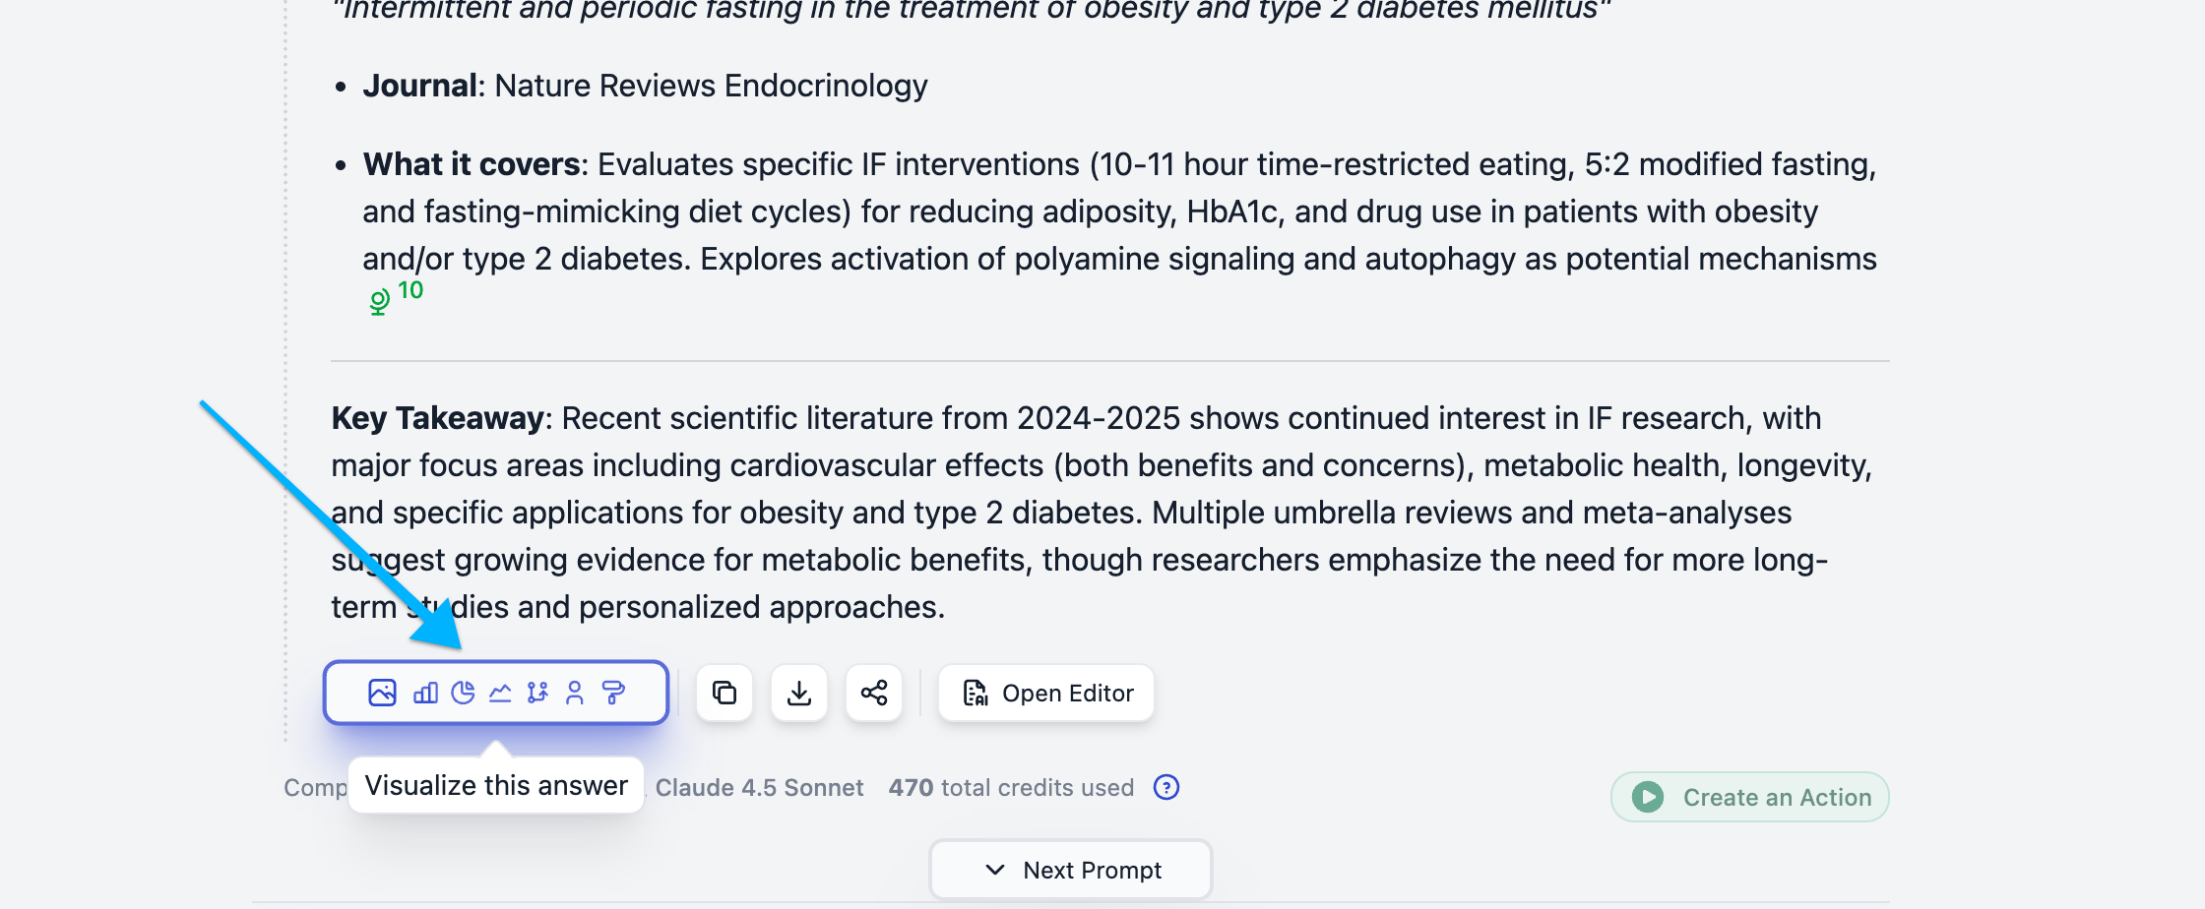The height and width of the screenshot is (909, 2205).
Task: Select the flow diagram visualization icon
Action: pyautogui.click(x=537, y=693)
